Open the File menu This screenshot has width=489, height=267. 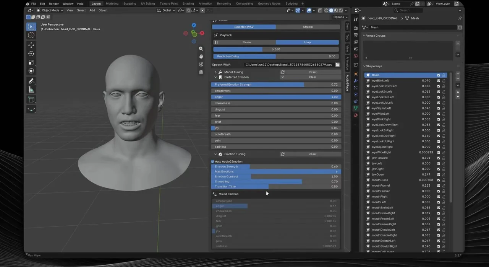pyautogui.click(x=34, y=3)
